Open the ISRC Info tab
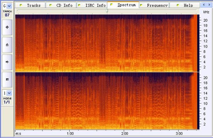The height and width of the screenshot is (138, 213). (x=92, y=5)
